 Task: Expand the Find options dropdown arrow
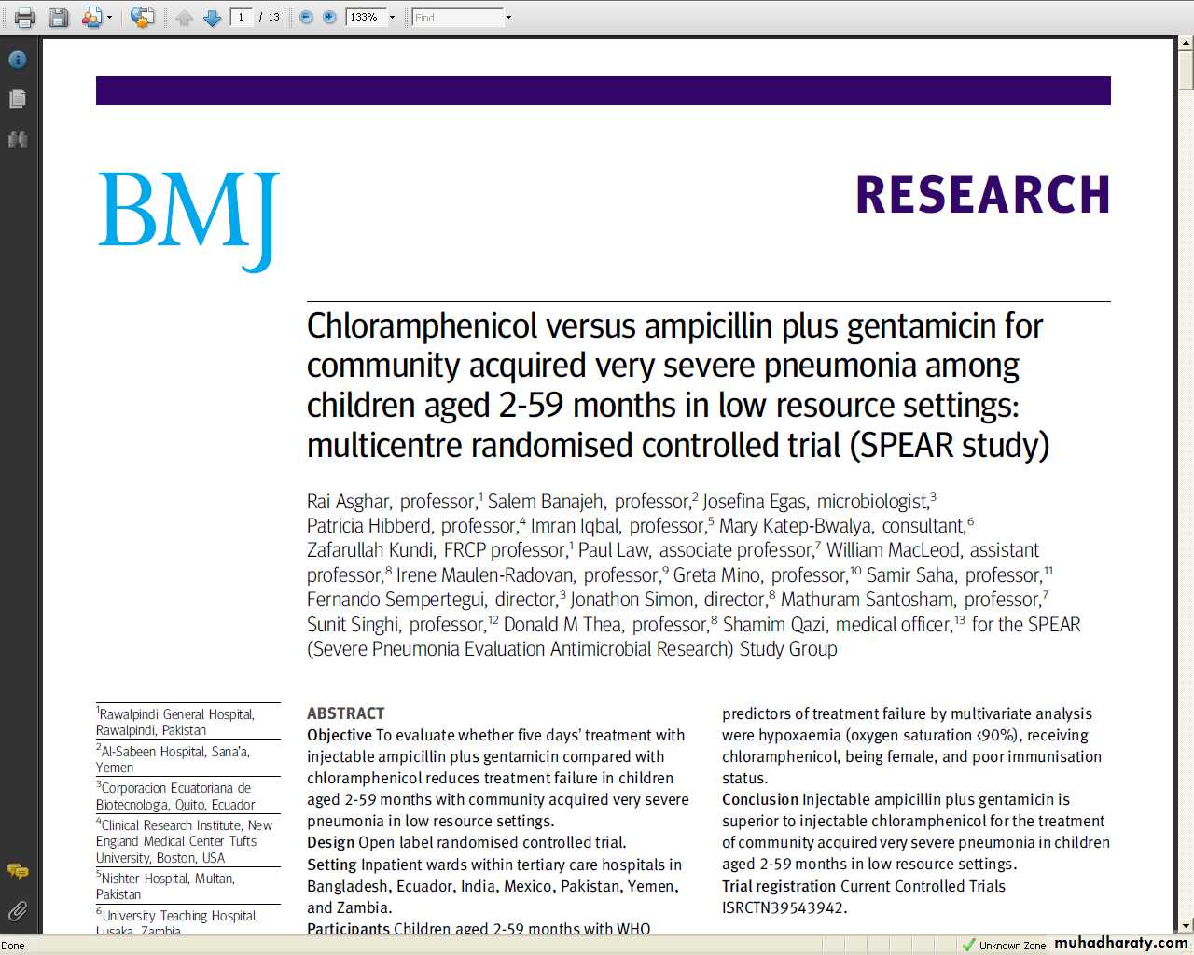(x=508, y=18)
